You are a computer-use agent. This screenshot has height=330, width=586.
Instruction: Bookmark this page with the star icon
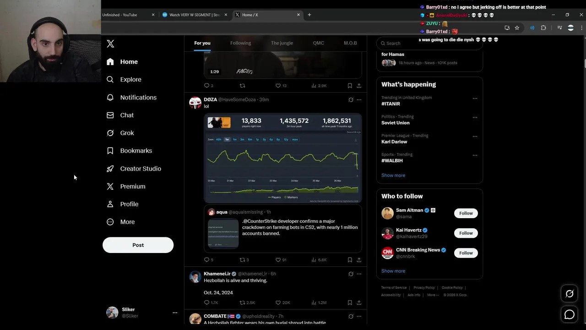517,28
